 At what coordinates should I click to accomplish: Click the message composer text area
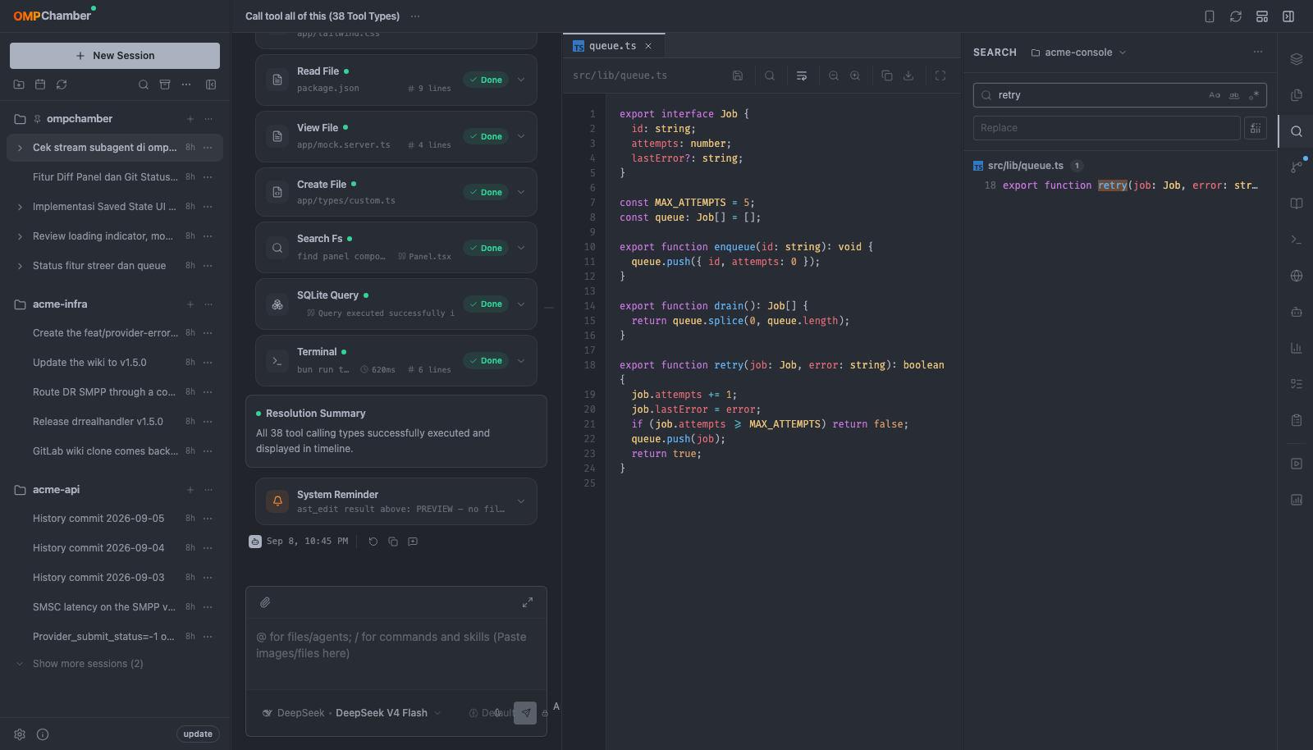tap(396, 654)
